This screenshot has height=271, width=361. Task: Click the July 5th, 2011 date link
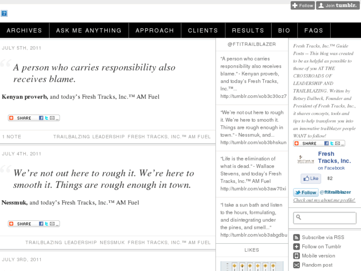click(22, 48)
